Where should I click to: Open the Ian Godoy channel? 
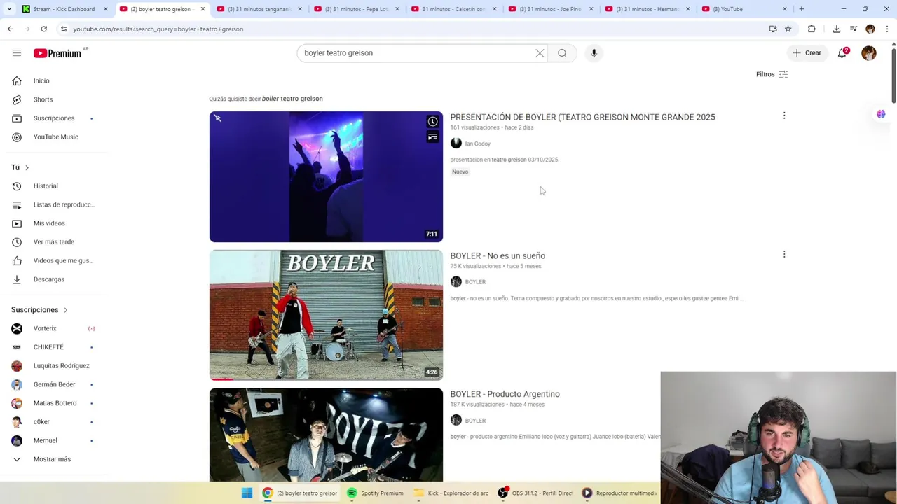click(477, 143)
